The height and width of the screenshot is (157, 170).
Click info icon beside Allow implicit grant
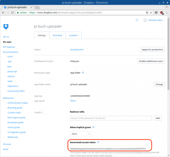tap(93, 127)
